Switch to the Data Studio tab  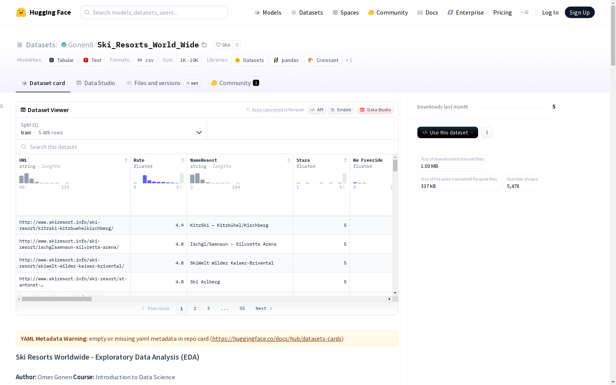pyautogui.click(x=95, y=83)
